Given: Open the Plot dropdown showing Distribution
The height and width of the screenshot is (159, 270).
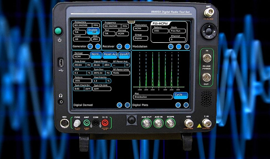Looking at the screenshot, I should pyautogui.click(x=153, y=97).
